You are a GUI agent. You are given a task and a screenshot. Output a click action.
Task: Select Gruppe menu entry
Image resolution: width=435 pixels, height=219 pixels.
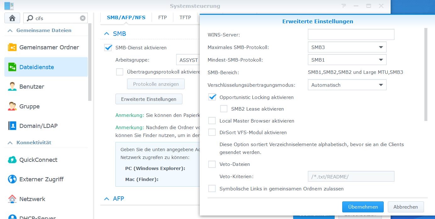click(x=46, y=106)
